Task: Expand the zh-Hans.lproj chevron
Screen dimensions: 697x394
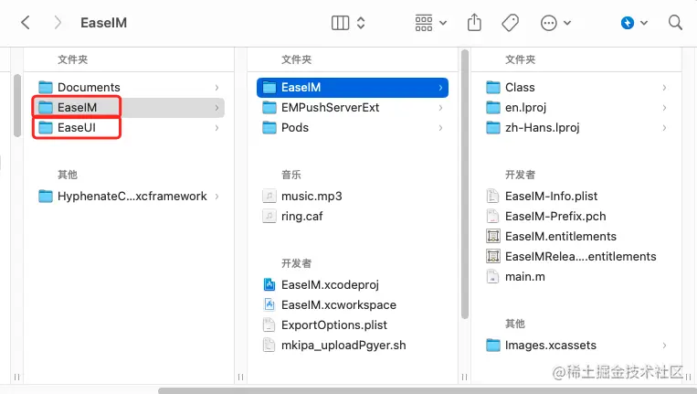Action: [x=664, y=128]
